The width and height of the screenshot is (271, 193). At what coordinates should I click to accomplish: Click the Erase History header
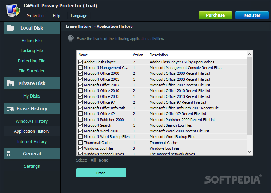click(32, 108)
